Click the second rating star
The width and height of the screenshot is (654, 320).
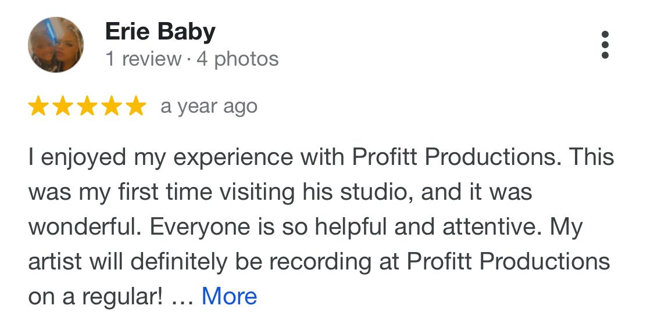click(63, 107)
